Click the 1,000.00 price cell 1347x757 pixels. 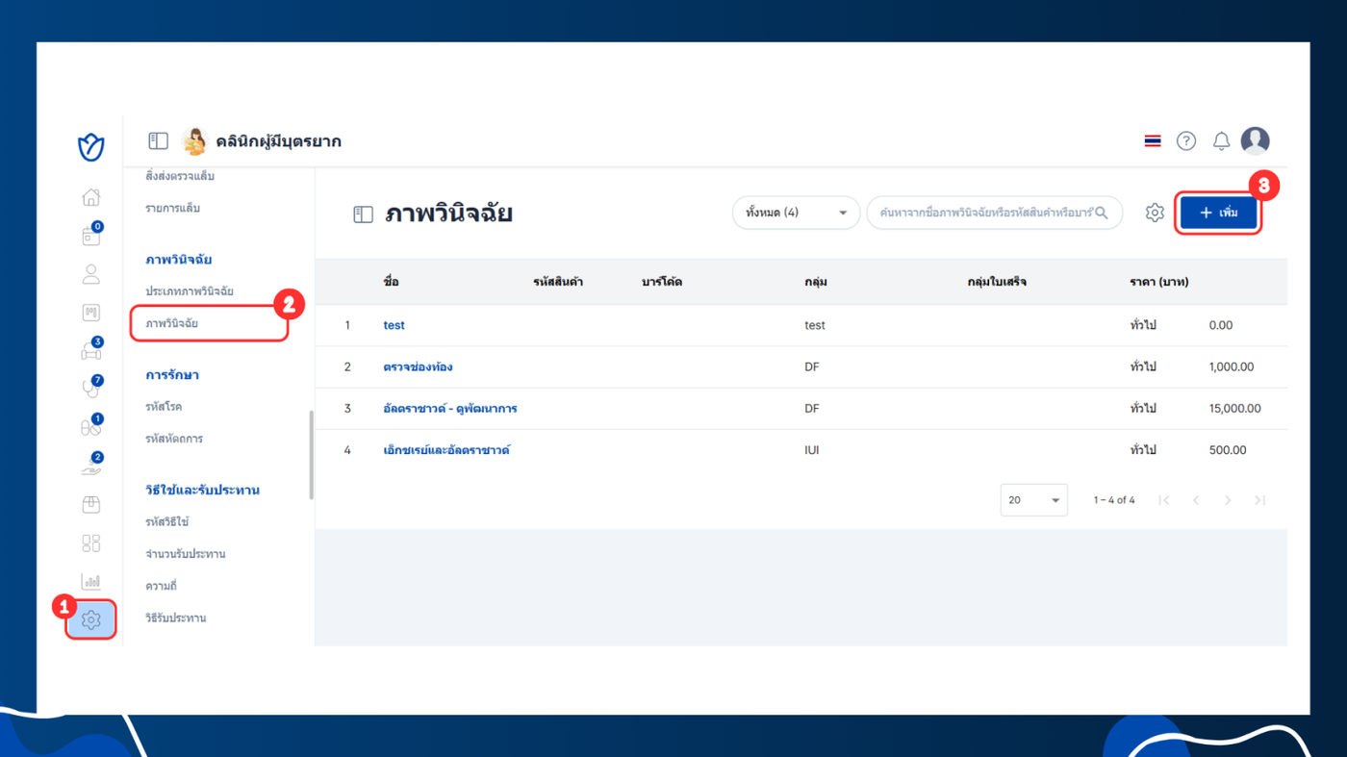pyautogui.click(x=1232, y=366)
